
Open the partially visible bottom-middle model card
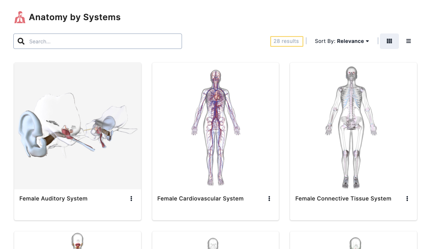coord(216,240)
